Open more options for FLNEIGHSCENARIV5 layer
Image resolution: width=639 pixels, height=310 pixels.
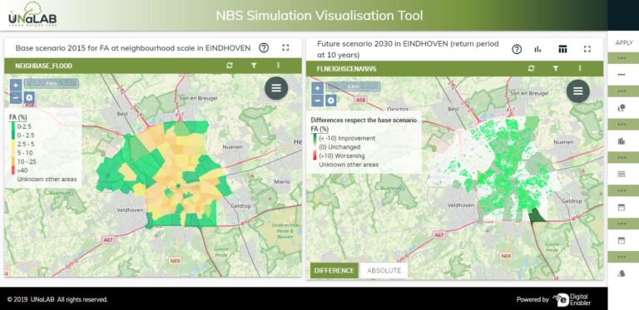pyautogui.click(x=580, y=69)
